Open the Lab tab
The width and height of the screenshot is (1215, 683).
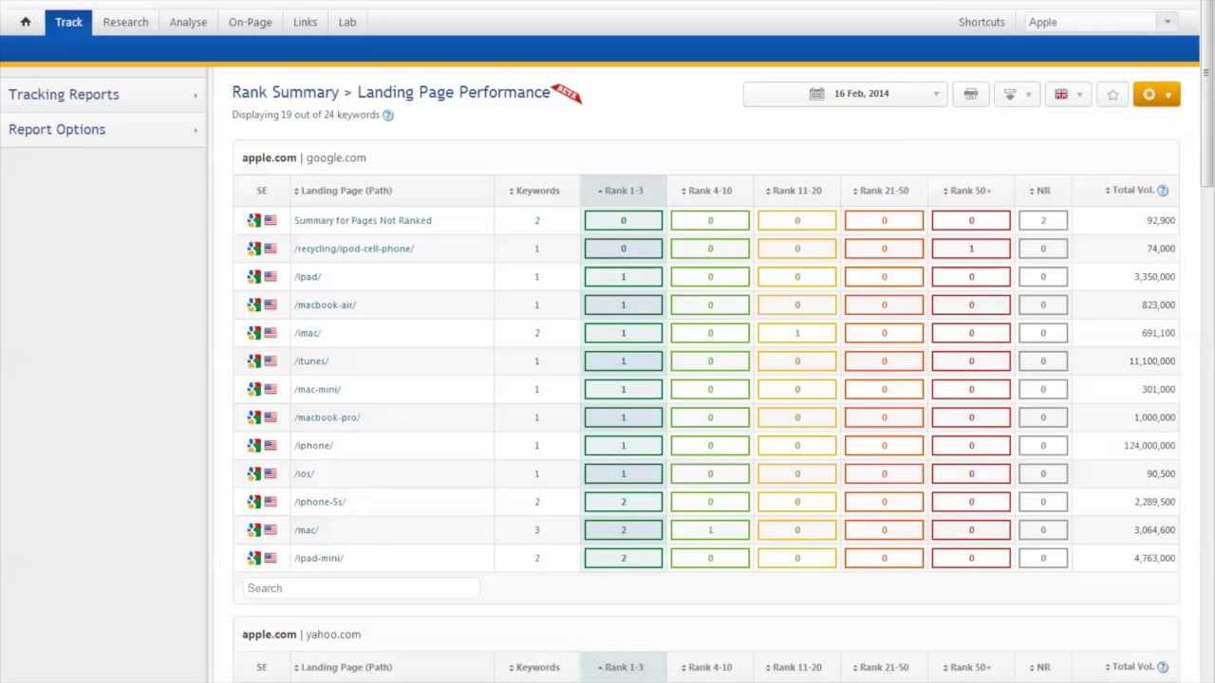(x=347, y=22)
